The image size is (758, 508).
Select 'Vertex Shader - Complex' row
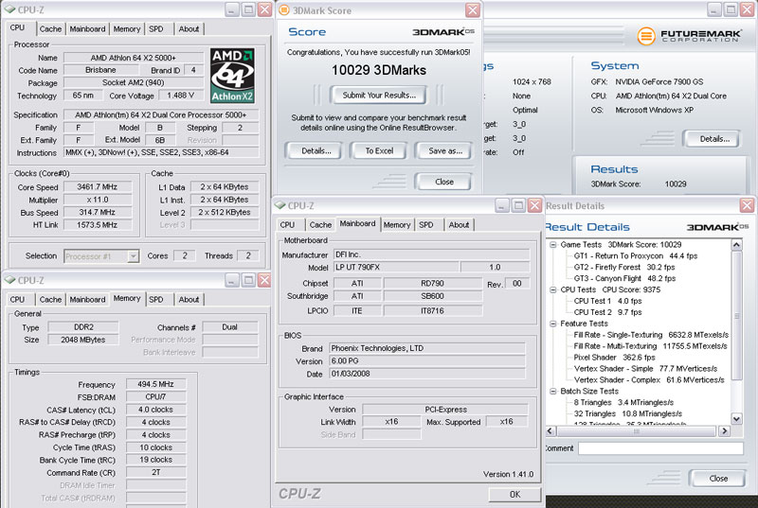(x=649, y=380)
